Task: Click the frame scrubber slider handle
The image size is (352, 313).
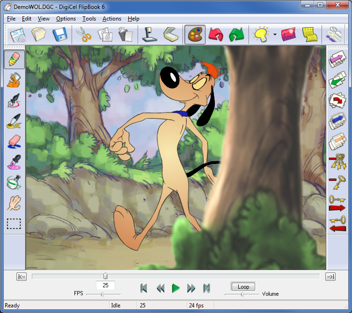Action: tap(105, 276)
